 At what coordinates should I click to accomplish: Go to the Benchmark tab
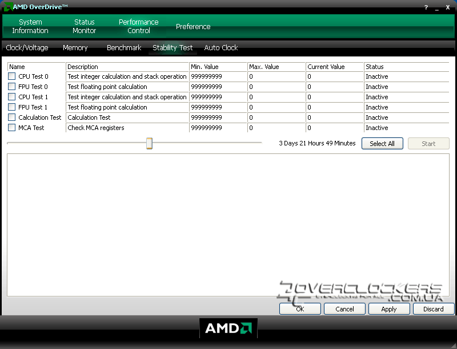point(124,48)
